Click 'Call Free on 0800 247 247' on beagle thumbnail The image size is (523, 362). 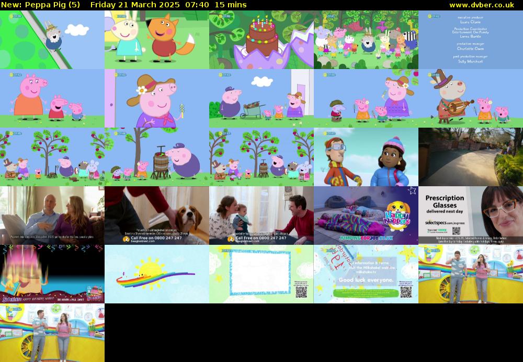(156, 238)
